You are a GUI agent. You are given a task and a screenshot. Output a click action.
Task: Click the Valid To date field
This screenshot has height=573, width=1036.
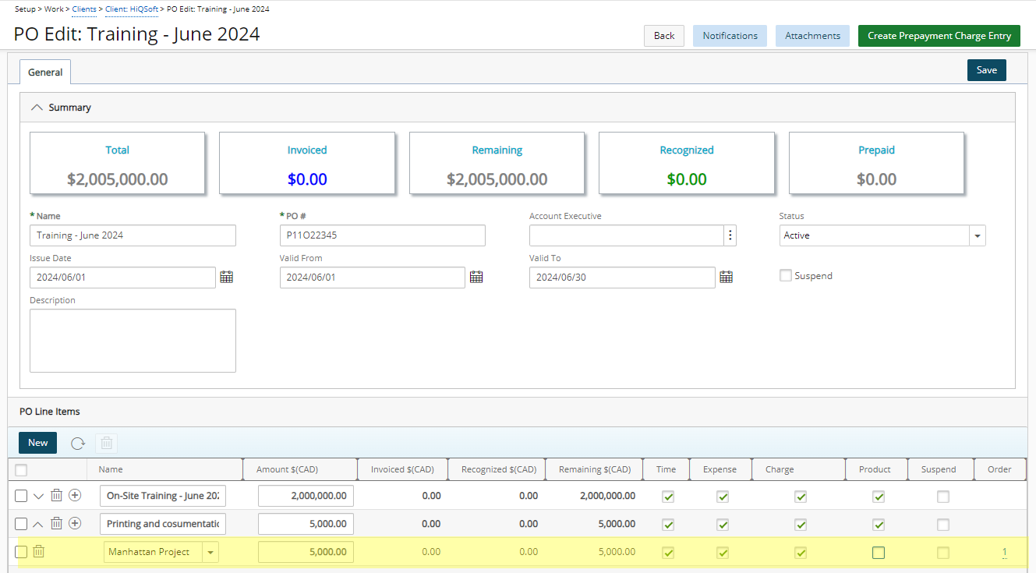click(x=622, y=278)
